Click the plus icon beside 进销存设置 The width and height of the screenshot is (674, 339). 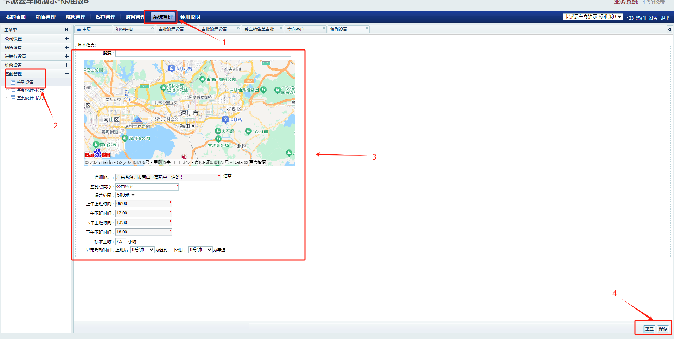[x=66, y=56]
